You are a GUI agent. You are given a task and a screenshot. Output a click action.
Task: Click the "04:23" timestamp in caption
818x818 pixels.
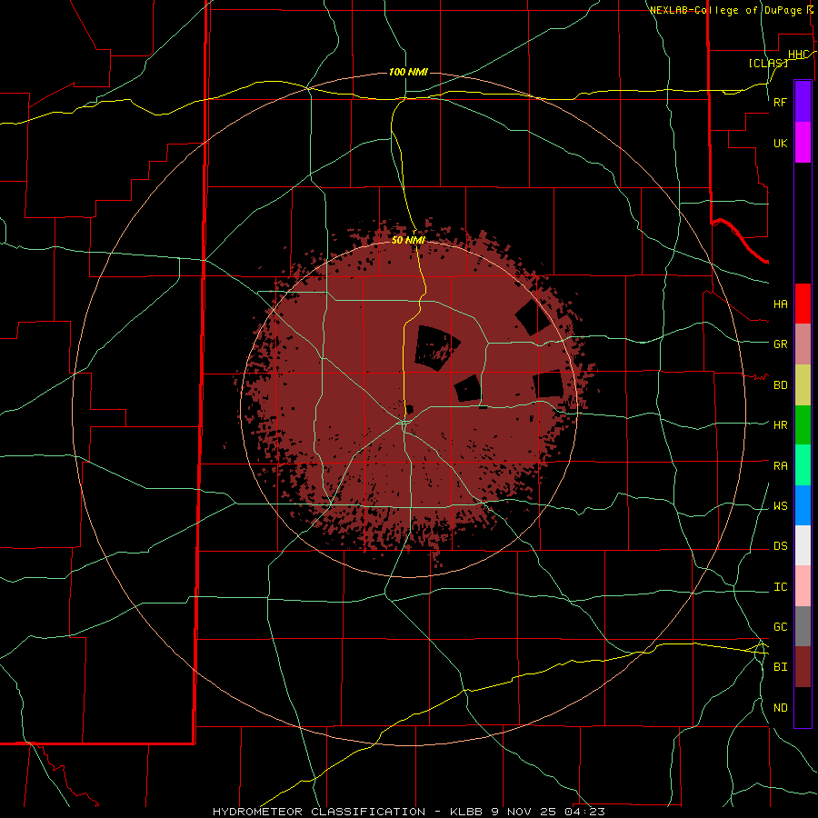584,812
